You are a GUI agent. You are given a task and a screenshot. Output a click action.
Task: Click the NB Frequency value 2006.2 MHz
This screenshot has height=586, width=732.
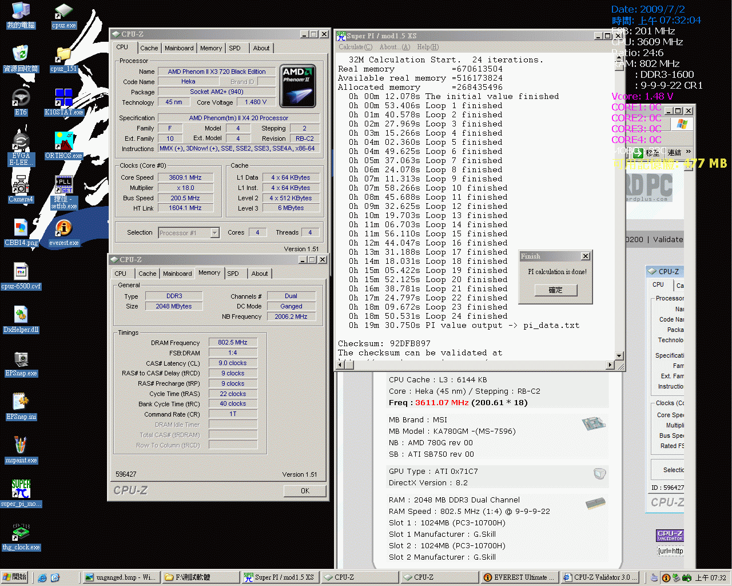click(x=291, y=317)
